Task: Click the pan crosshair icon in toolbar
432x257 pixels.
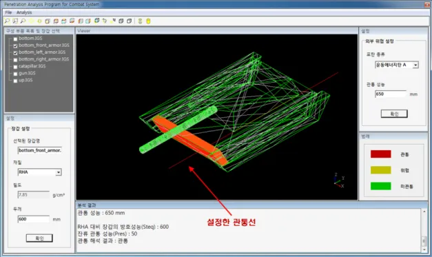Action: pyautogui.click(x=39, y=21)
